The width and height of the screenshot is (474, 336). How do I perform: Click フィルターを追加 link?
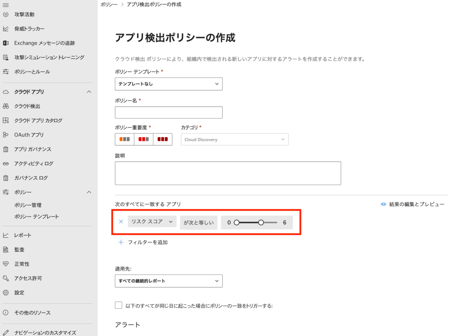point(148,242)
